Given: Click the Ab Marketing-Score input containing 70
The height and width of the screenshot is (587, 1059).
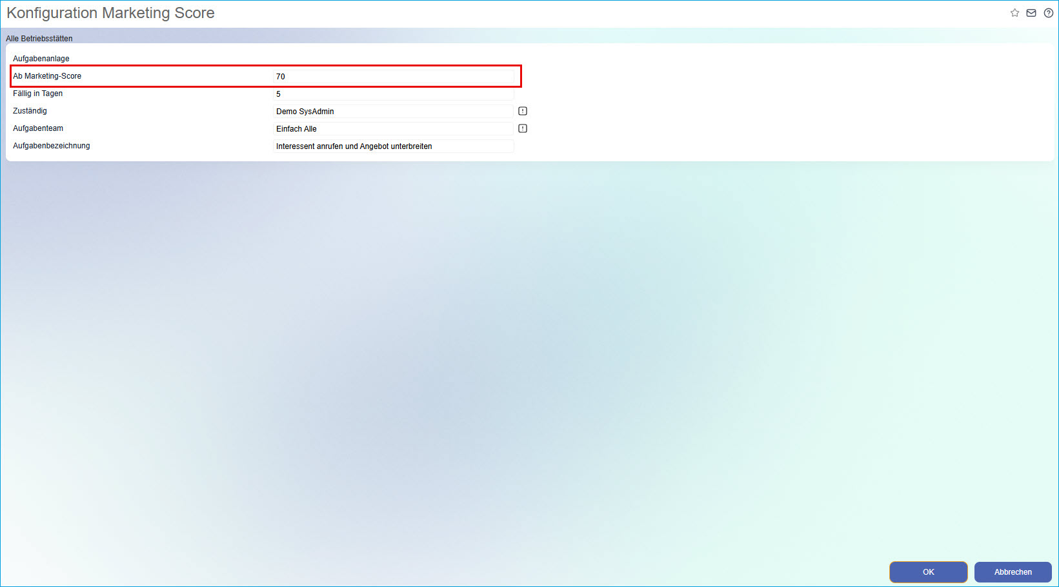Looking at the screenshot, I should tap(394, 76).
